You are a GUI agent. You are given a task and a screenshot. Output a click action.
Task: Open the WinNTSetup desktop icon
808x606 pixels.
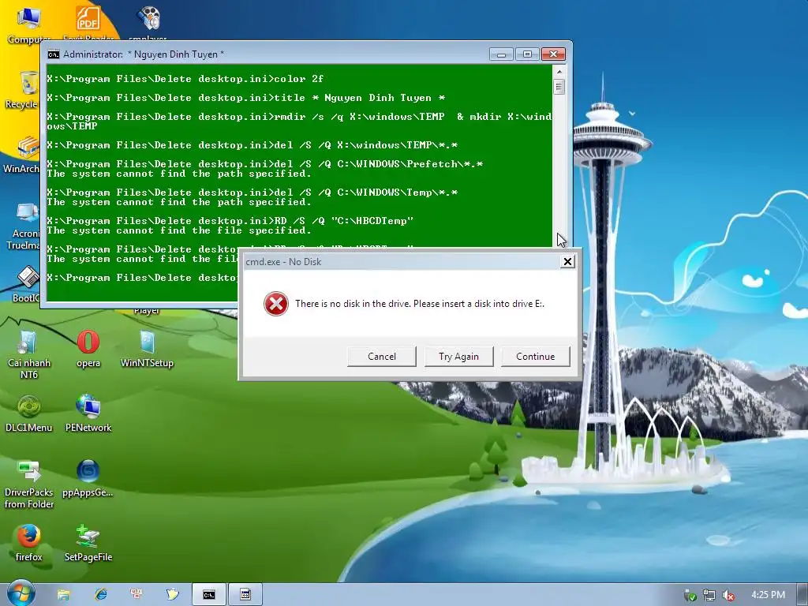(147, 349)
